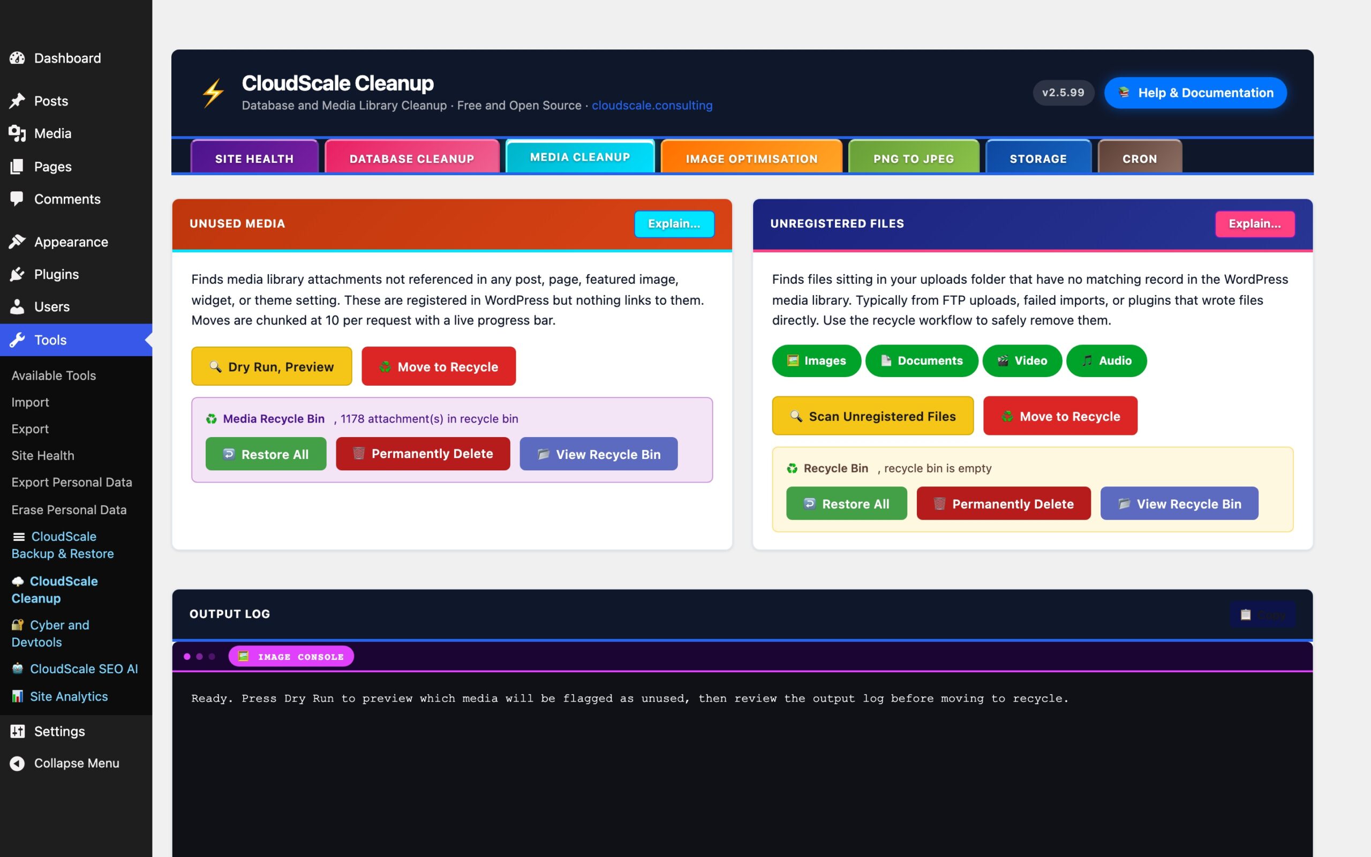
Task: Click the OUTPUT LOG heading
Action: coord(229,614)
